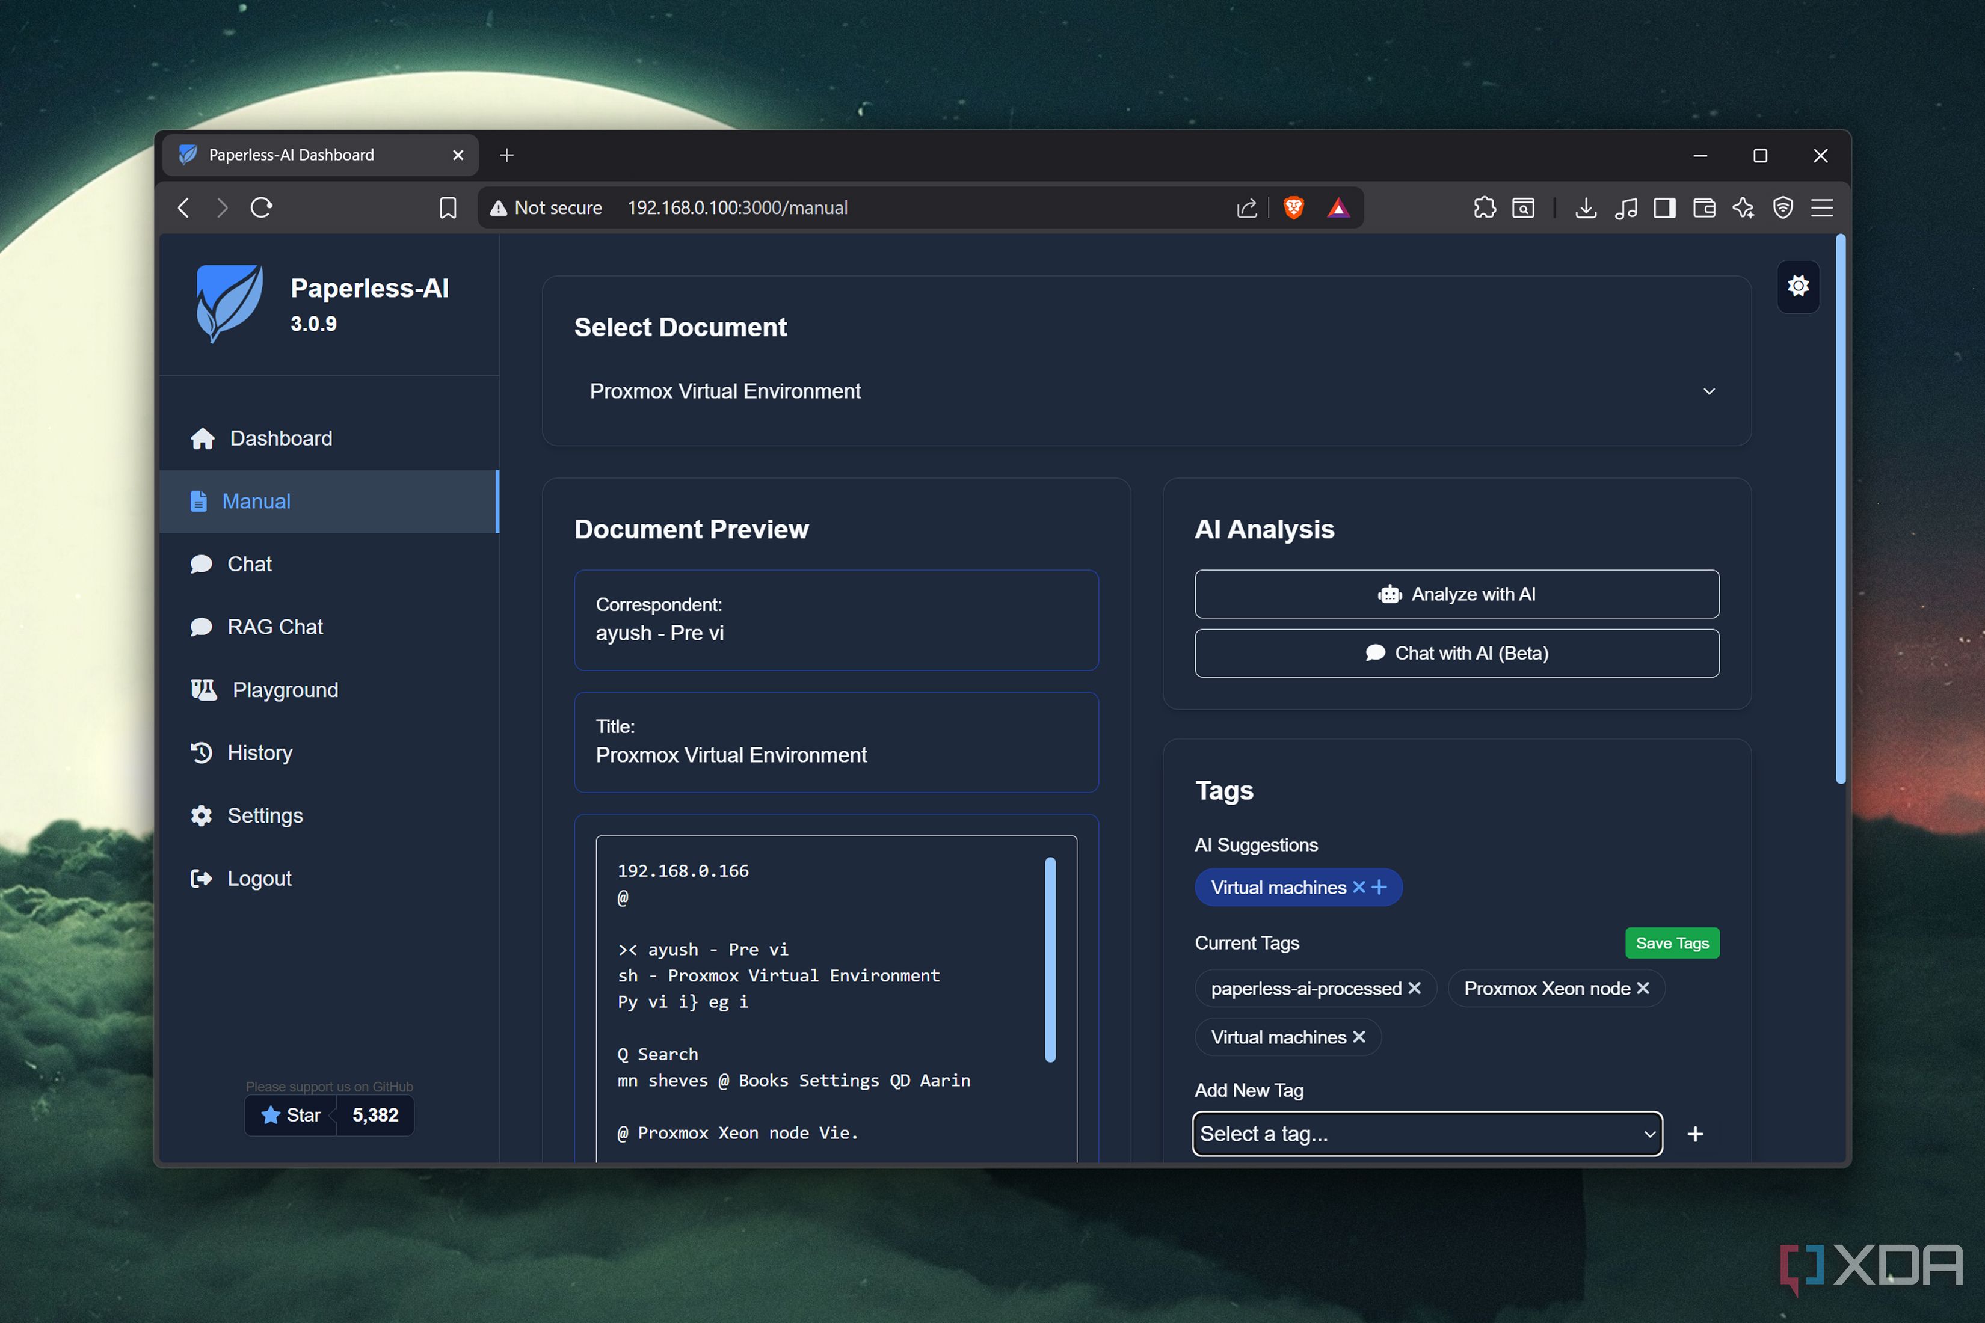Remove the current Virtual machines tag
The height and width of the screenshot is (1323, 1985).
1359,1037
